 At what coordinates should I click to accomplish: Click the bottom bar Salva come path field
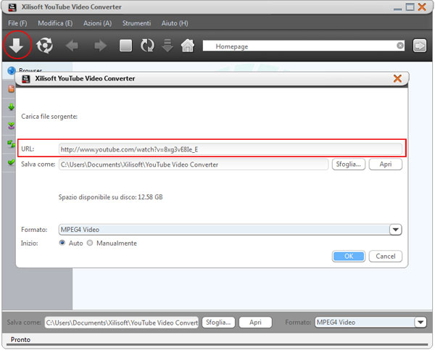(122, 322)
